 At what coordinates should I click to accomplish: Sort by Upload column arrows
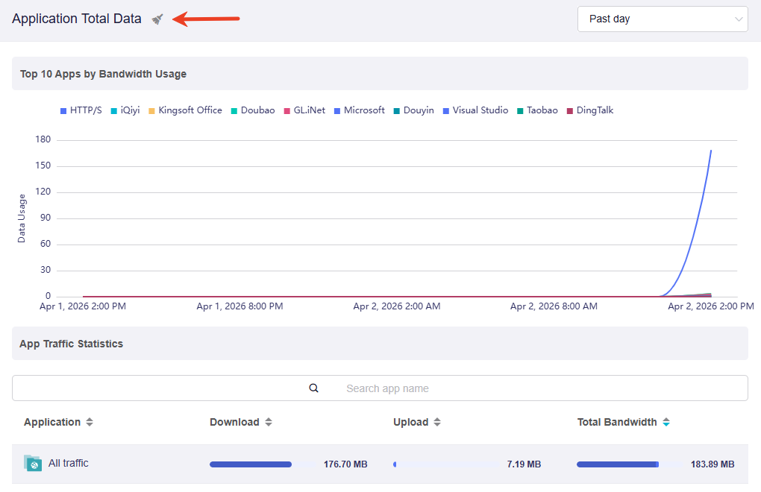click(x=437, y=423)
